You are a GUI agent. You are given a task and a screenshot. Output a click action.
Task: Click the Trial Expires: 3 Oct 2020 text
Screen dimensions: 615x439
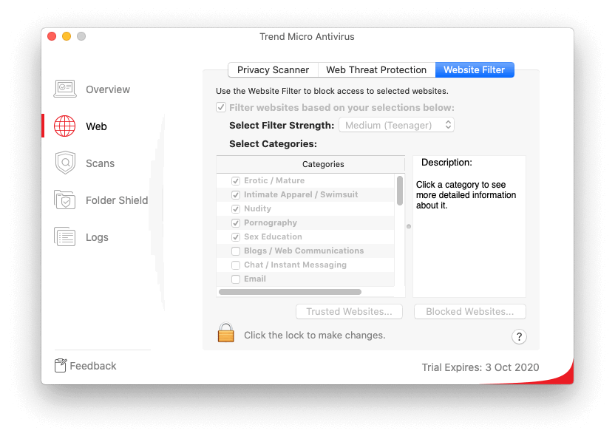480,367
